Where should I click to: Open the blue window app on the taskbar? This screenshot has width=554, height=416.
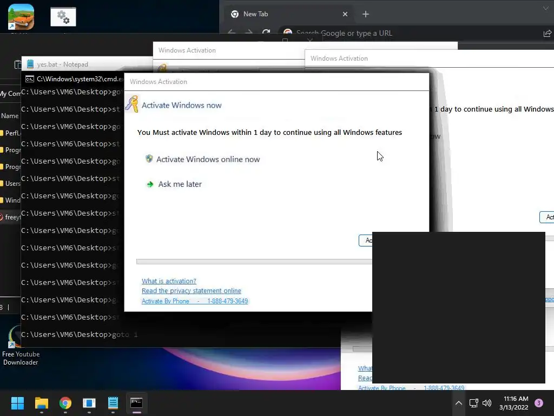[89, 403]
